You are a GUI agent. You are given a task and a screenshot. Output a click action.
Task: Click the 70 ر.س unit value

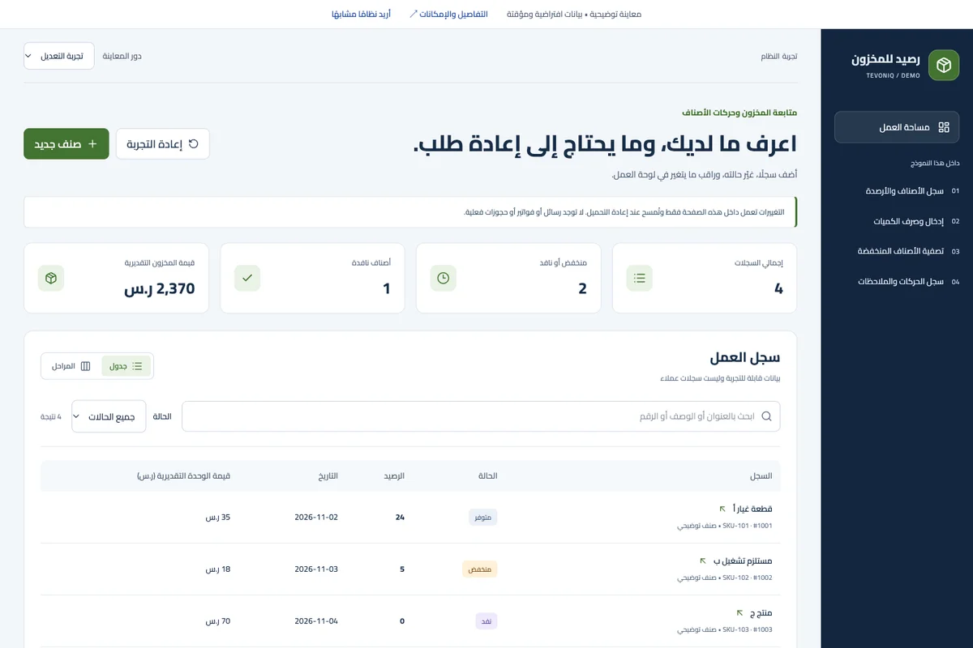[x=218, y=620]
